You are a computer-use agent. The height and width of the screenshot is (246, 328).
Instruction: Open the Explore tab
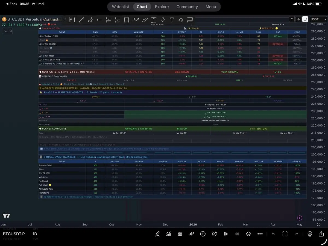point(162,7)
